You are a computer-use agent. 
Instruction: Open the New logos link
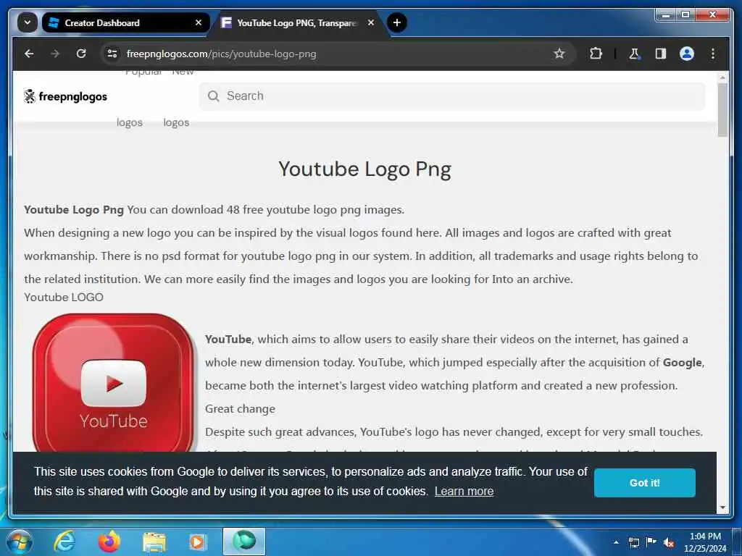(x=177, y=122)
